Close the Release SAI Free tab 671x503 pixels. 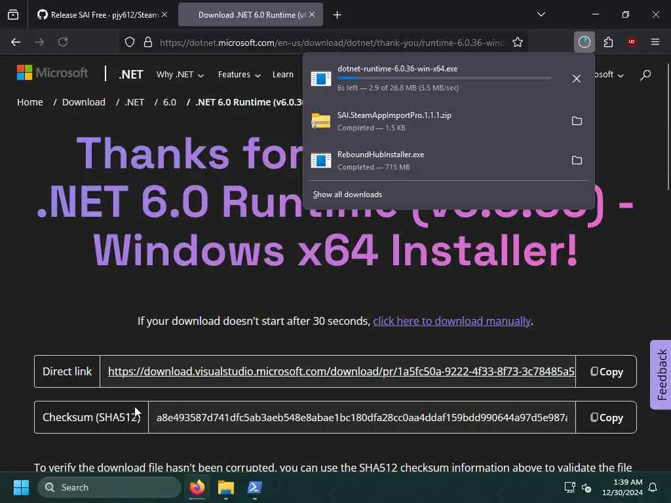164,14
